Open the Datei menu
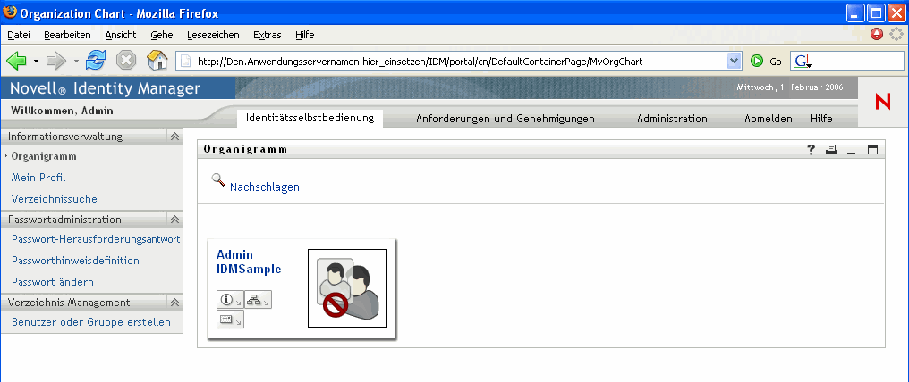This screenshot has height=382, width=909. tap(19, 35)
